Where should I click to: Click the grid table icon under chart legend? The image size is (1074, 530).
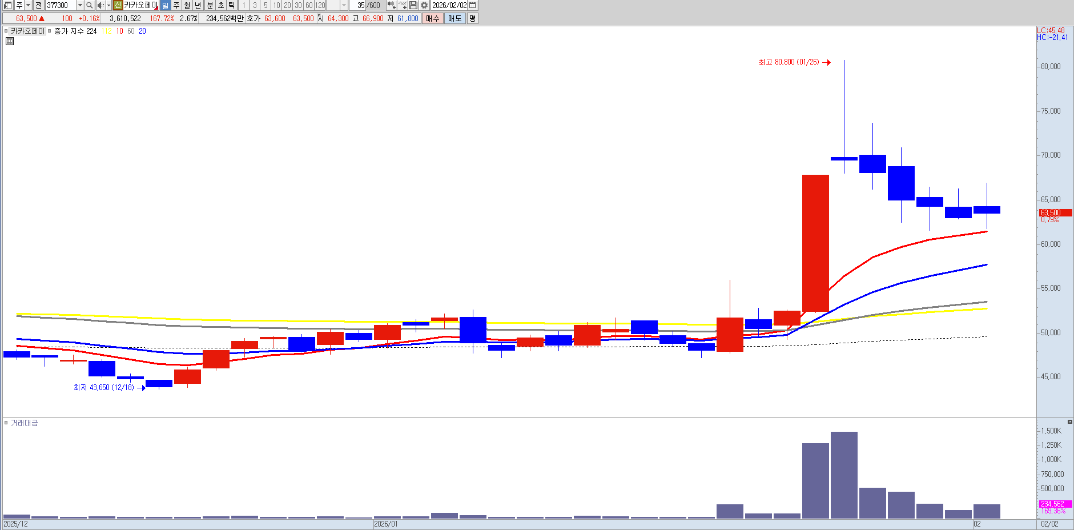10,41
